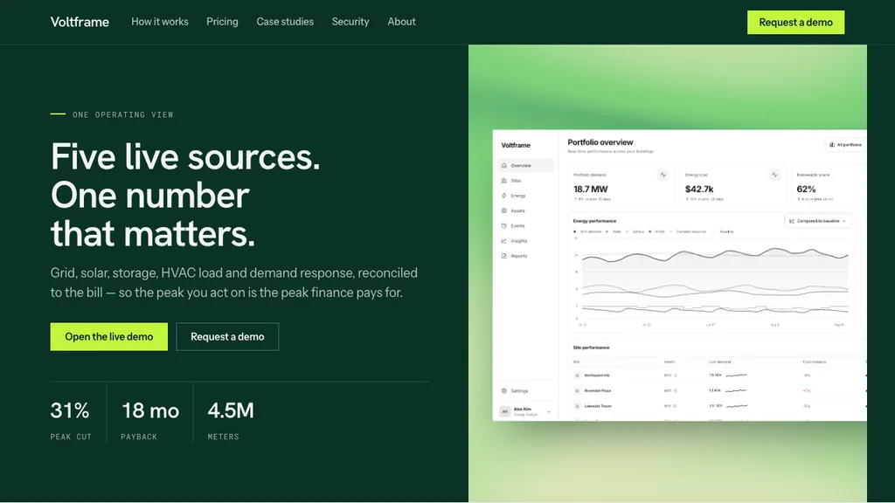895x503 pixels.
Task: Toggle the HVAC legend item in the chart
Action: pyautogui.click(x=657, y=231)
